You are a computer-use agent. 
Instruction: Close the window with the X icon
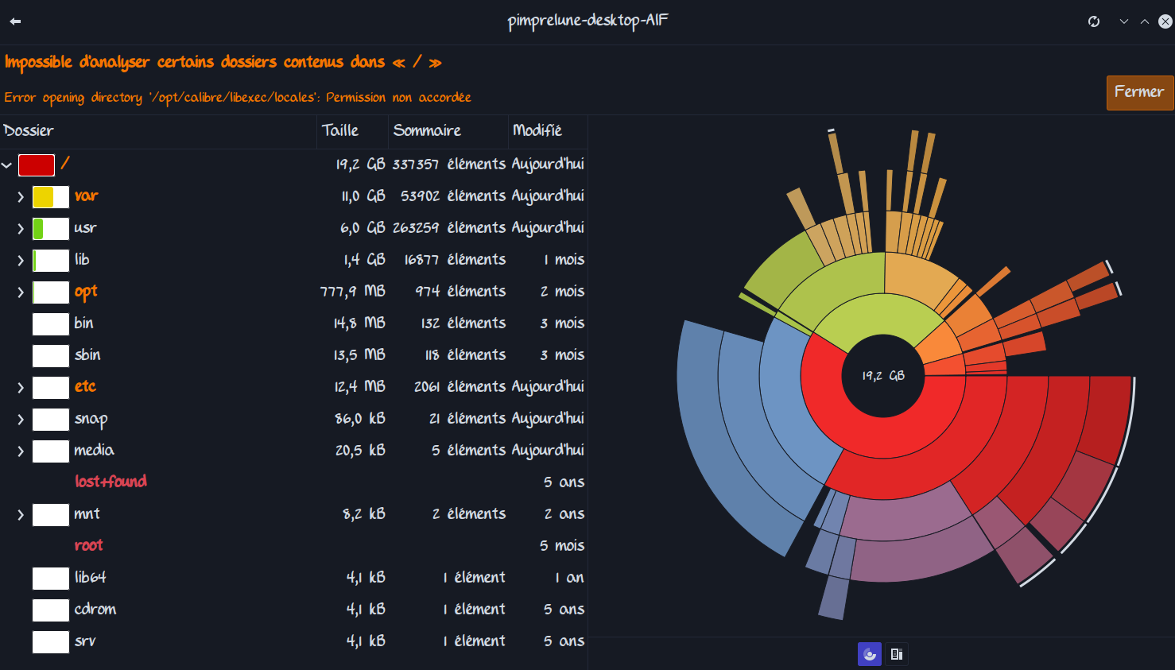1165,21
